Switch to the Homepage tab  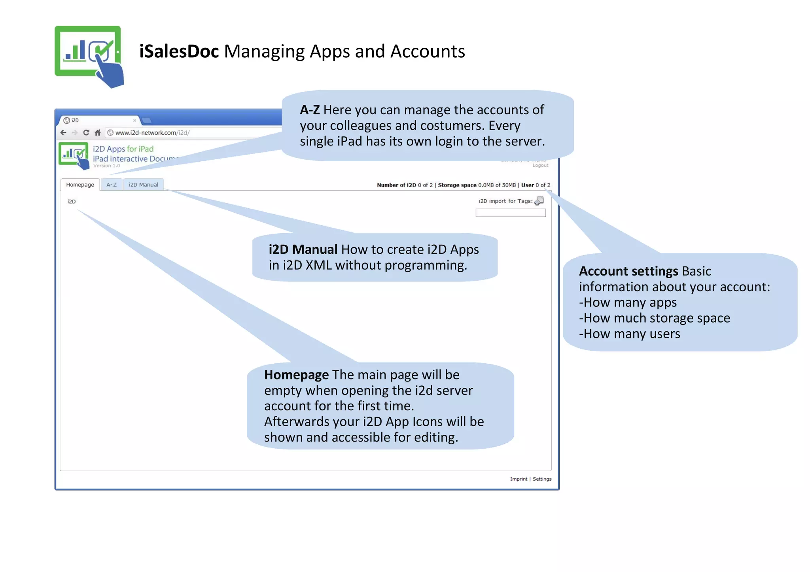pyautogui.click(x=80, y=185)
